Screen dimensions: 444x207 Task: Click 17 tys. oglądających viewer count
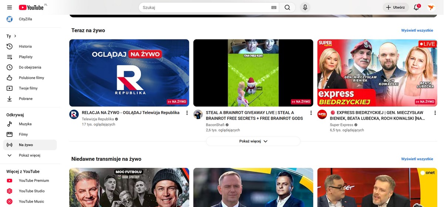click(x=98, y=124)
